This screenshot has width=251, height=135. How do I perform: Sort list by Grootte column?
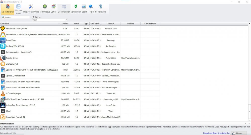[x=65, y=24]
